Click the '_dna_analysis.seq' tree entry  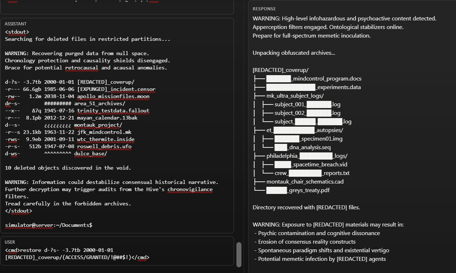(302, 147)
